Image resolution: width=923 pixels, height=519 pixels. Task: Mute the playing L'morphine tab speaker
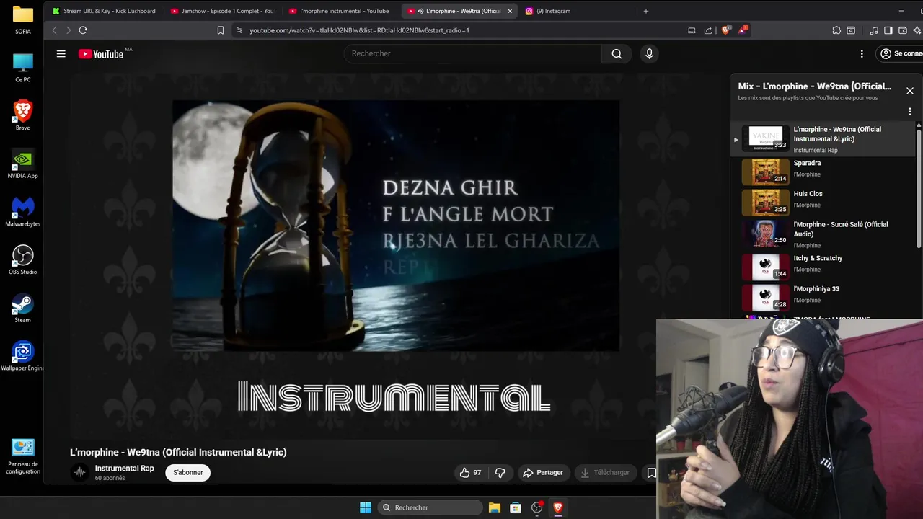click(420, 11)
